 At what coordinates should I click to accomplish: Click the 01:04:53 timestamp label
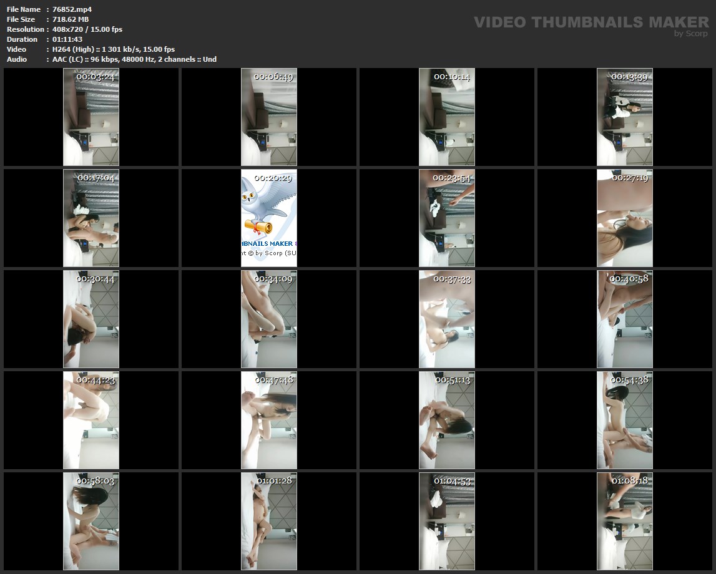(453, 481)
